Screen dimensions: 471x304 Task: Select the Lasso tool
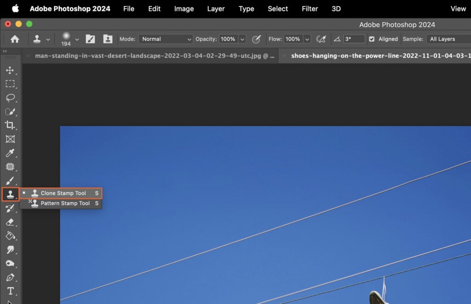(x=11, y=98)
